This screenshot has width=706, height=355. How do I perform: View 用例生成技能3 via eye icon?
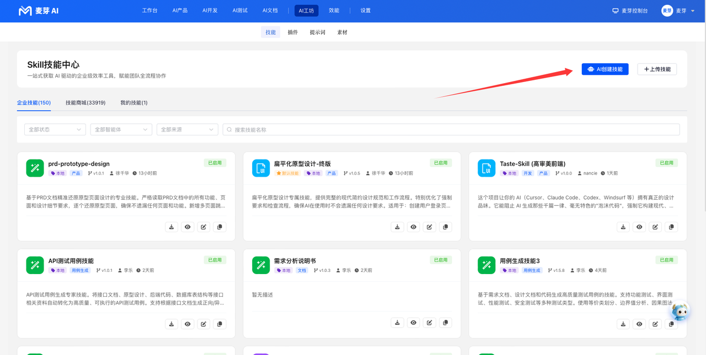click(639, 324)
